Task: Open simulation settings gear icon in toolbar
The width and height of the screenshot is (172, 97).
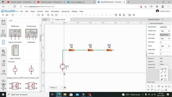Action: coord(120,15)
